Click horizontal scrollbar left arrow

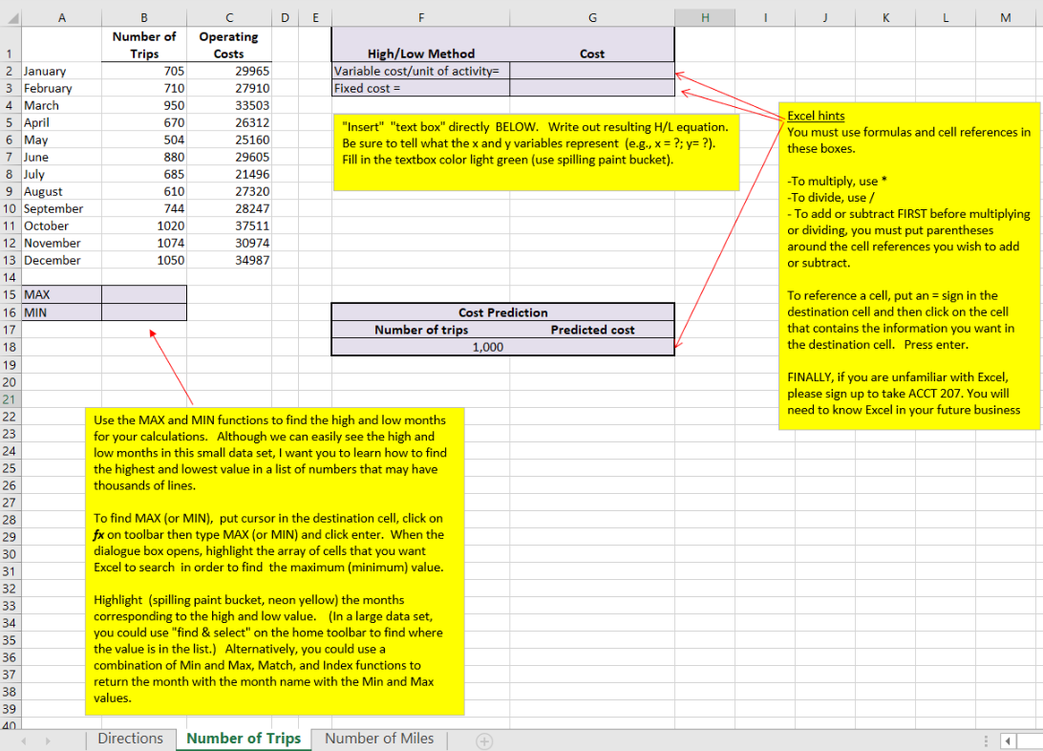click(1008, 740)
